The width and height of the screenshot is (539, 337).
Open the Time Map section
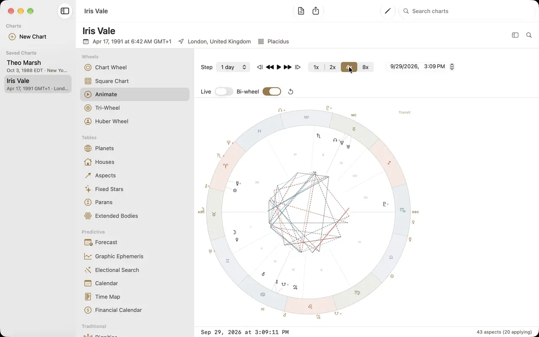pos(135,297)
